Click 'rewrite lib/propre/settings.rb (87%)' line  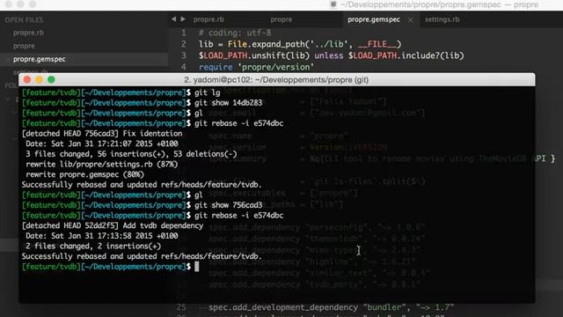[102, 165]
